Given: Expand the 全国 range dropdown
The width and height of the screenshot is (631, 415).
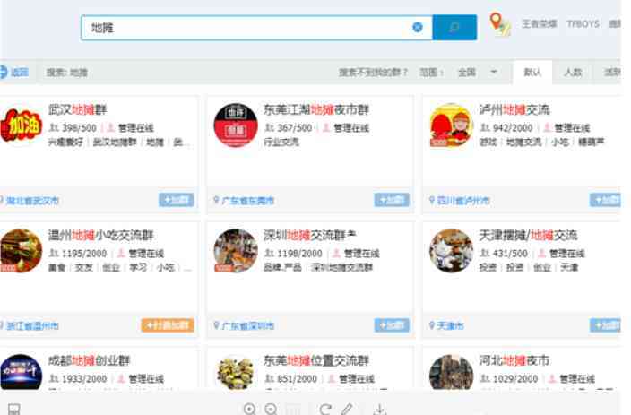Looking at the screenshot, I should 493,72.
